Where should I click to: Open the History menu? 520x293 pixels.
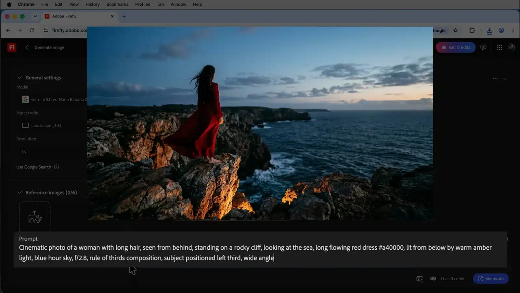click(x=93, y=4)
